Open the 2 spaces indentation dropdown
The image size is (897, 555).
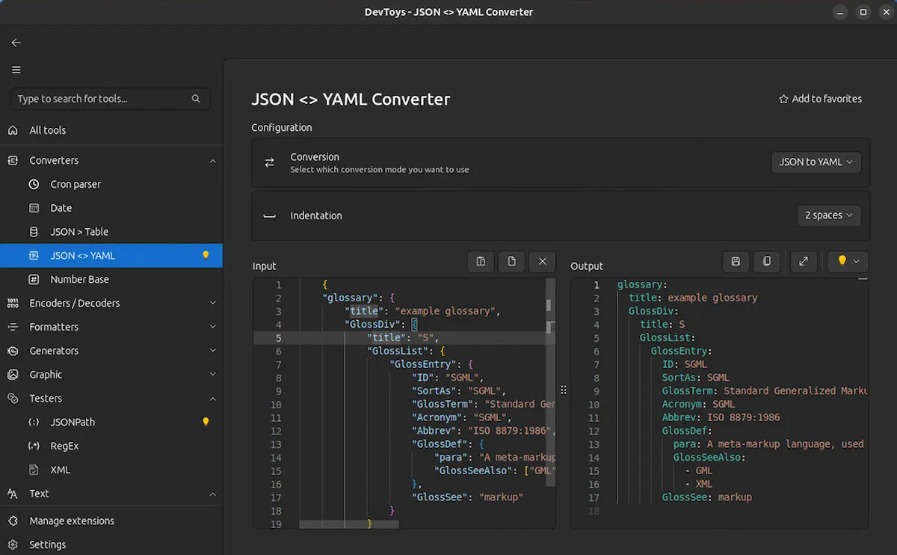(829, 215)
